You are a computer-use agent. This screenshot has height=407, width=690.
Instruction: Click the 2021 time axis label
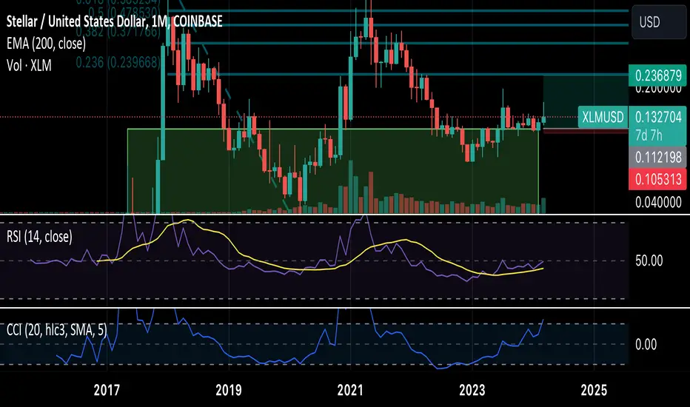(x=350, y=390)
